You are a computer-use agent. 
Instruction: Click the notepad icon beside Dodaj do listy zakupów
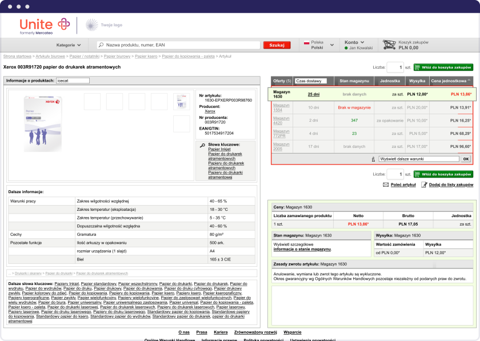pos(424,184)
